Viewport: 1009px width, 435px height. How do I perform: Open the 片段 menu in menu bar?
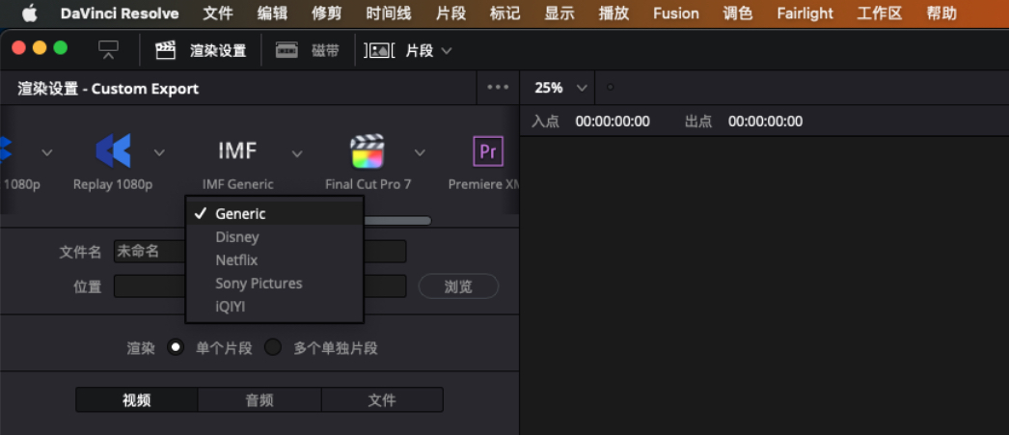451,14
